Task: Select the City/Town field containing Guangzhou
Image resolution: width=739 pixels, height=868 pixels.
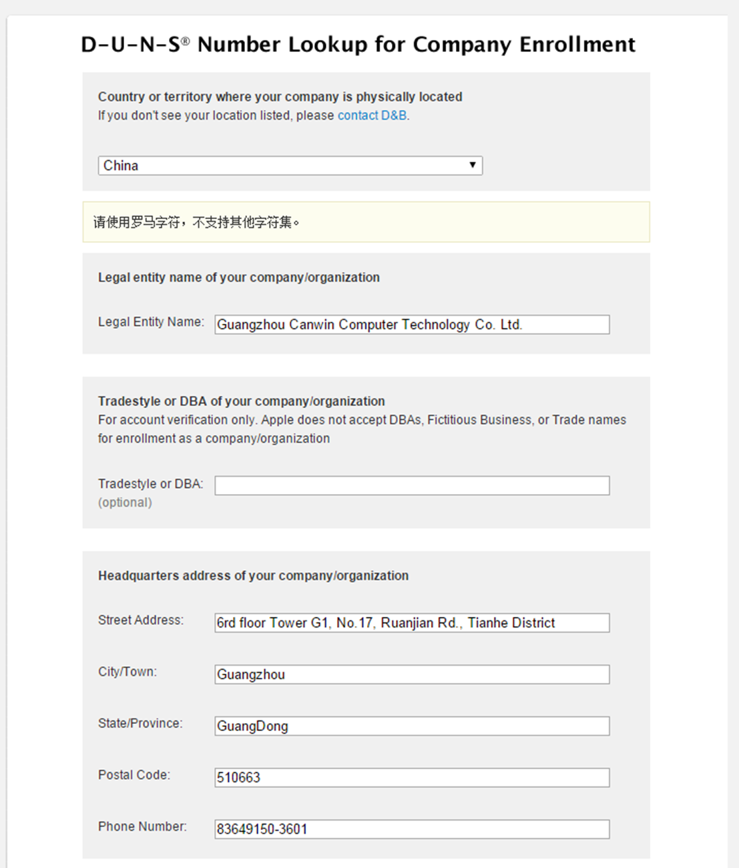Action: click(412, 674)
